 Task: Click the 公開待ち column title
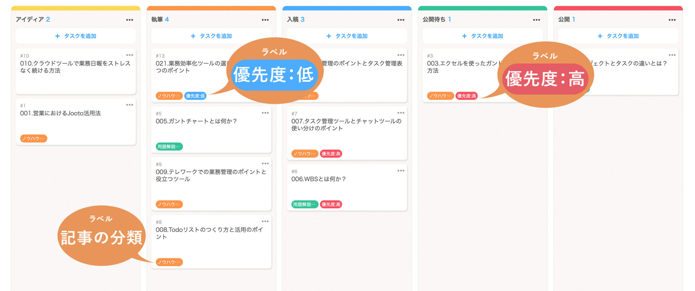(x=434, y=19)
